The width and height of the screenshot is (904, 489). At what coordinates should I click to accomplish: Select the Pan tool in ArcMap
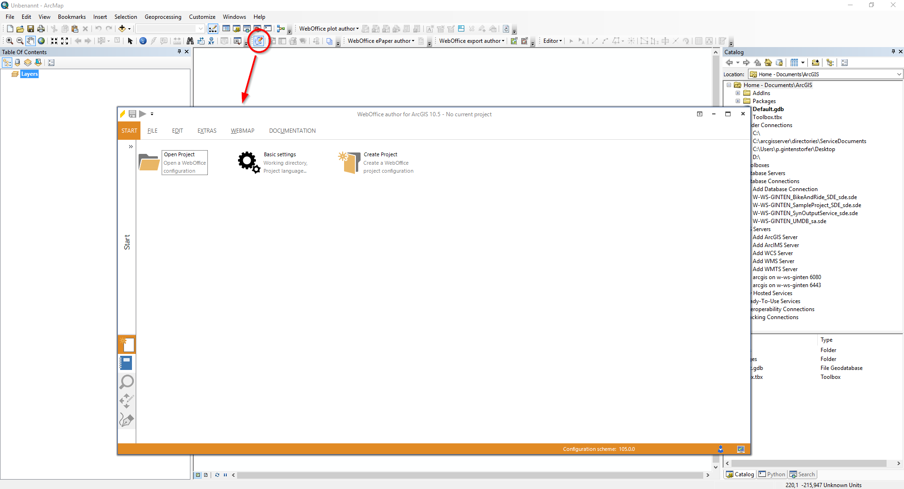[x=30, y=40]
